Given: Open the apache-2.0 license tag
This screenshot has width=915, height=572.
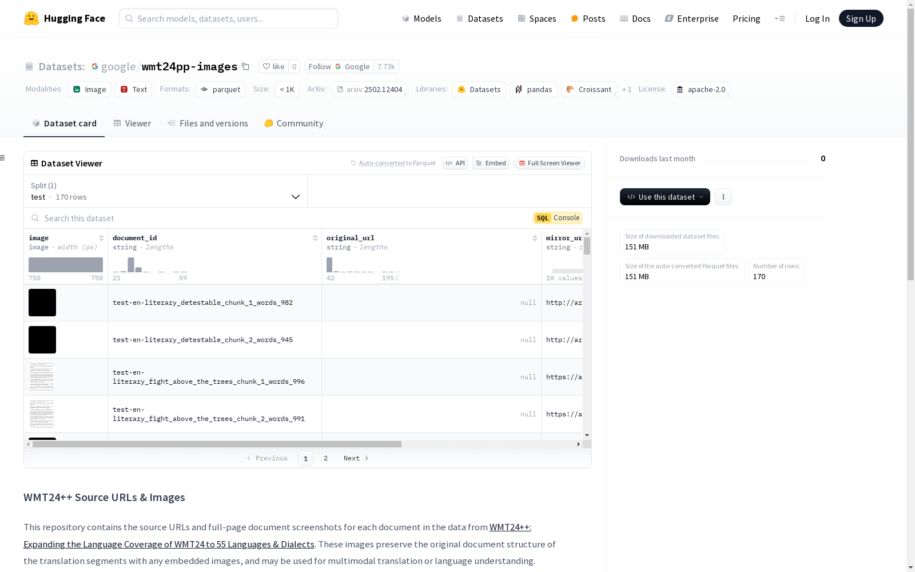Looking at the screenshot, I should tap(701, 89).
